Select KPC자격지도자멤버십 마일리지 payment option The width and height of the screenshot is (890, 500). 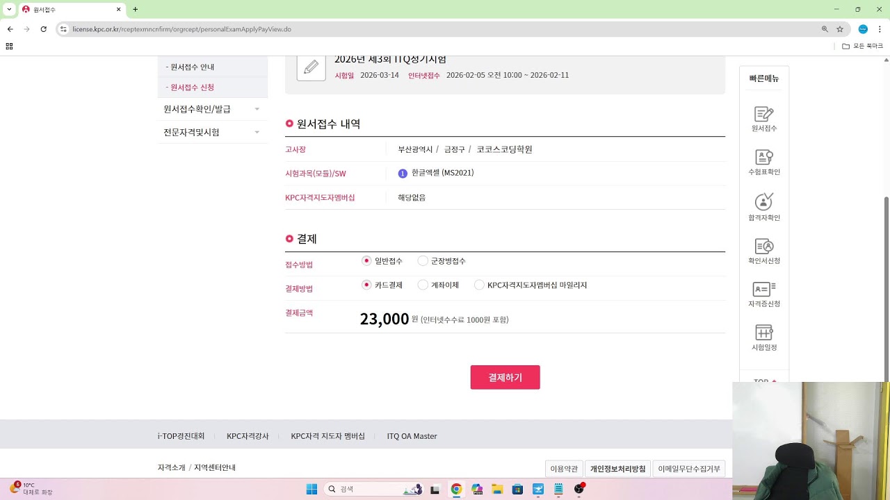479,285
